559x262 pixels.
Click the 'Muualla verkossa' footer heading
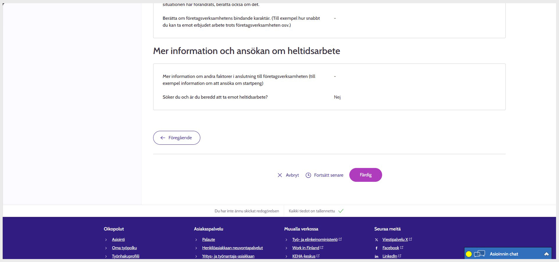coord(301,229)
